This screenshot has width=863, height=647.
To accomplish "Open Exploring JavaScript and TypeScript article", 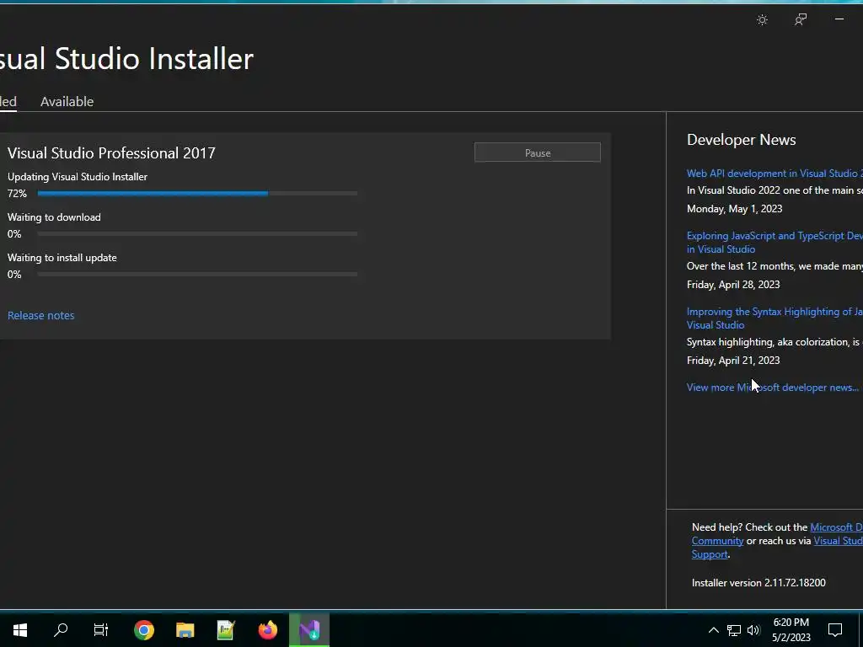I will 775,242.
